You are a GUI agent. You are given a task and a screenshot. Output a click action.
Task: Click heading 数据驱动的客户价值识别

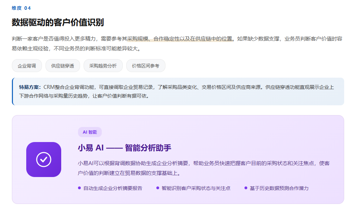[x=58, y=22]
